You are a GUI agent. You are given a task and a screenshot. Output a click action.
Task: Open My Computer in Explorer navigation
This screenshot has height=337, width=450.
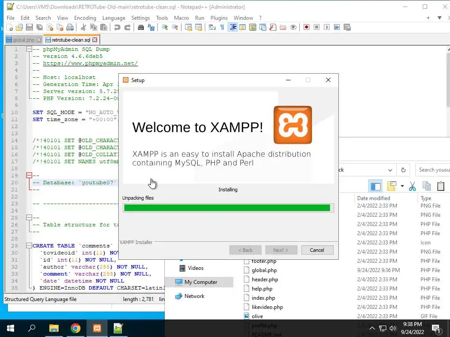pyautogui.click(x=200, y=282)
